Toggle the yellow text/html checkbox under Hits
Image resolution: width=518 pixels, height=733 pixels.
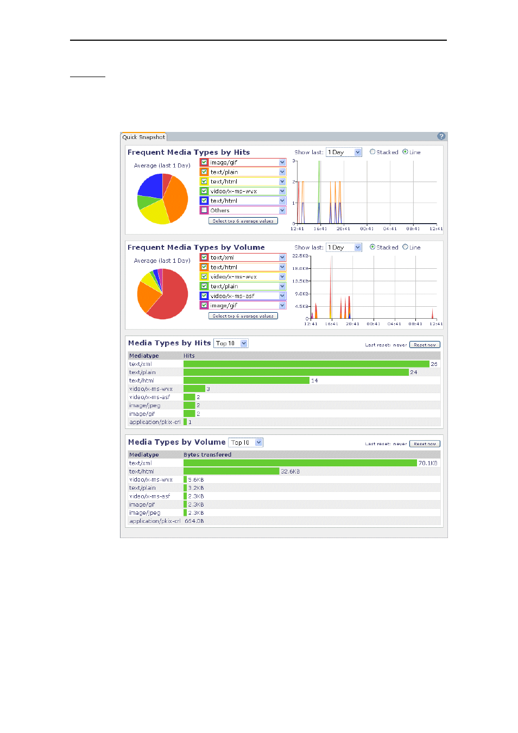point(204,181)
